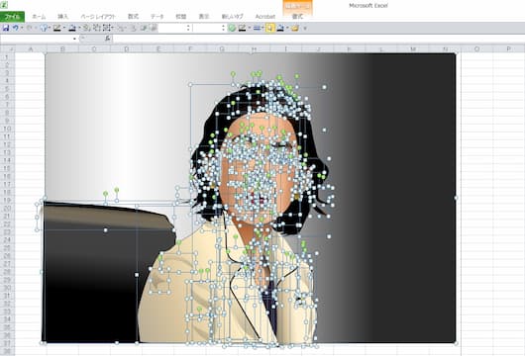
Task: Increase shape height with spinner arrow
Action: [188, 26]
